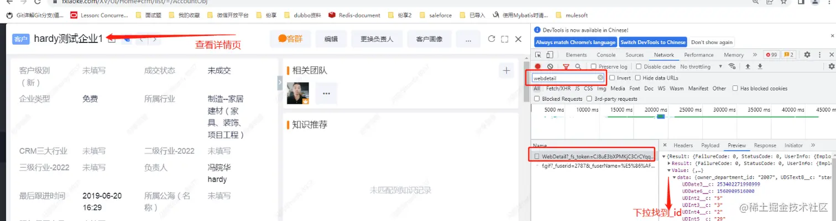Switch to the Console tab
The width and height of the screenshot is (836, 221).
pos(606,55)
